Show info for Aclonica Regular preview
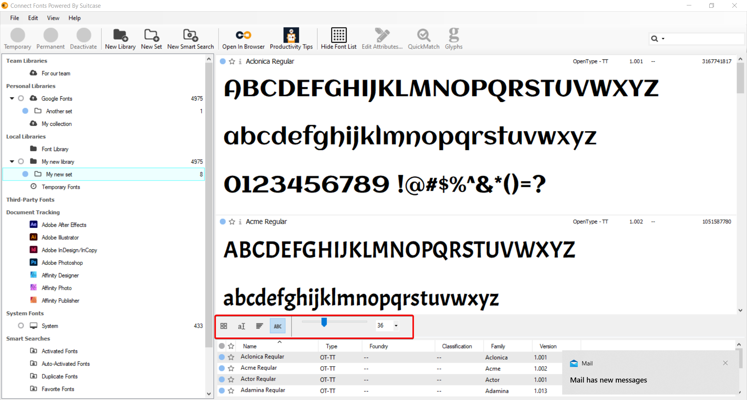The image size is (747, 400). [240, 61]
